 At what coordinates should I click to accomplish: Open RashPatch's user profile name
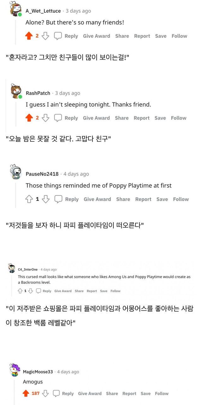tap(38, 93)
